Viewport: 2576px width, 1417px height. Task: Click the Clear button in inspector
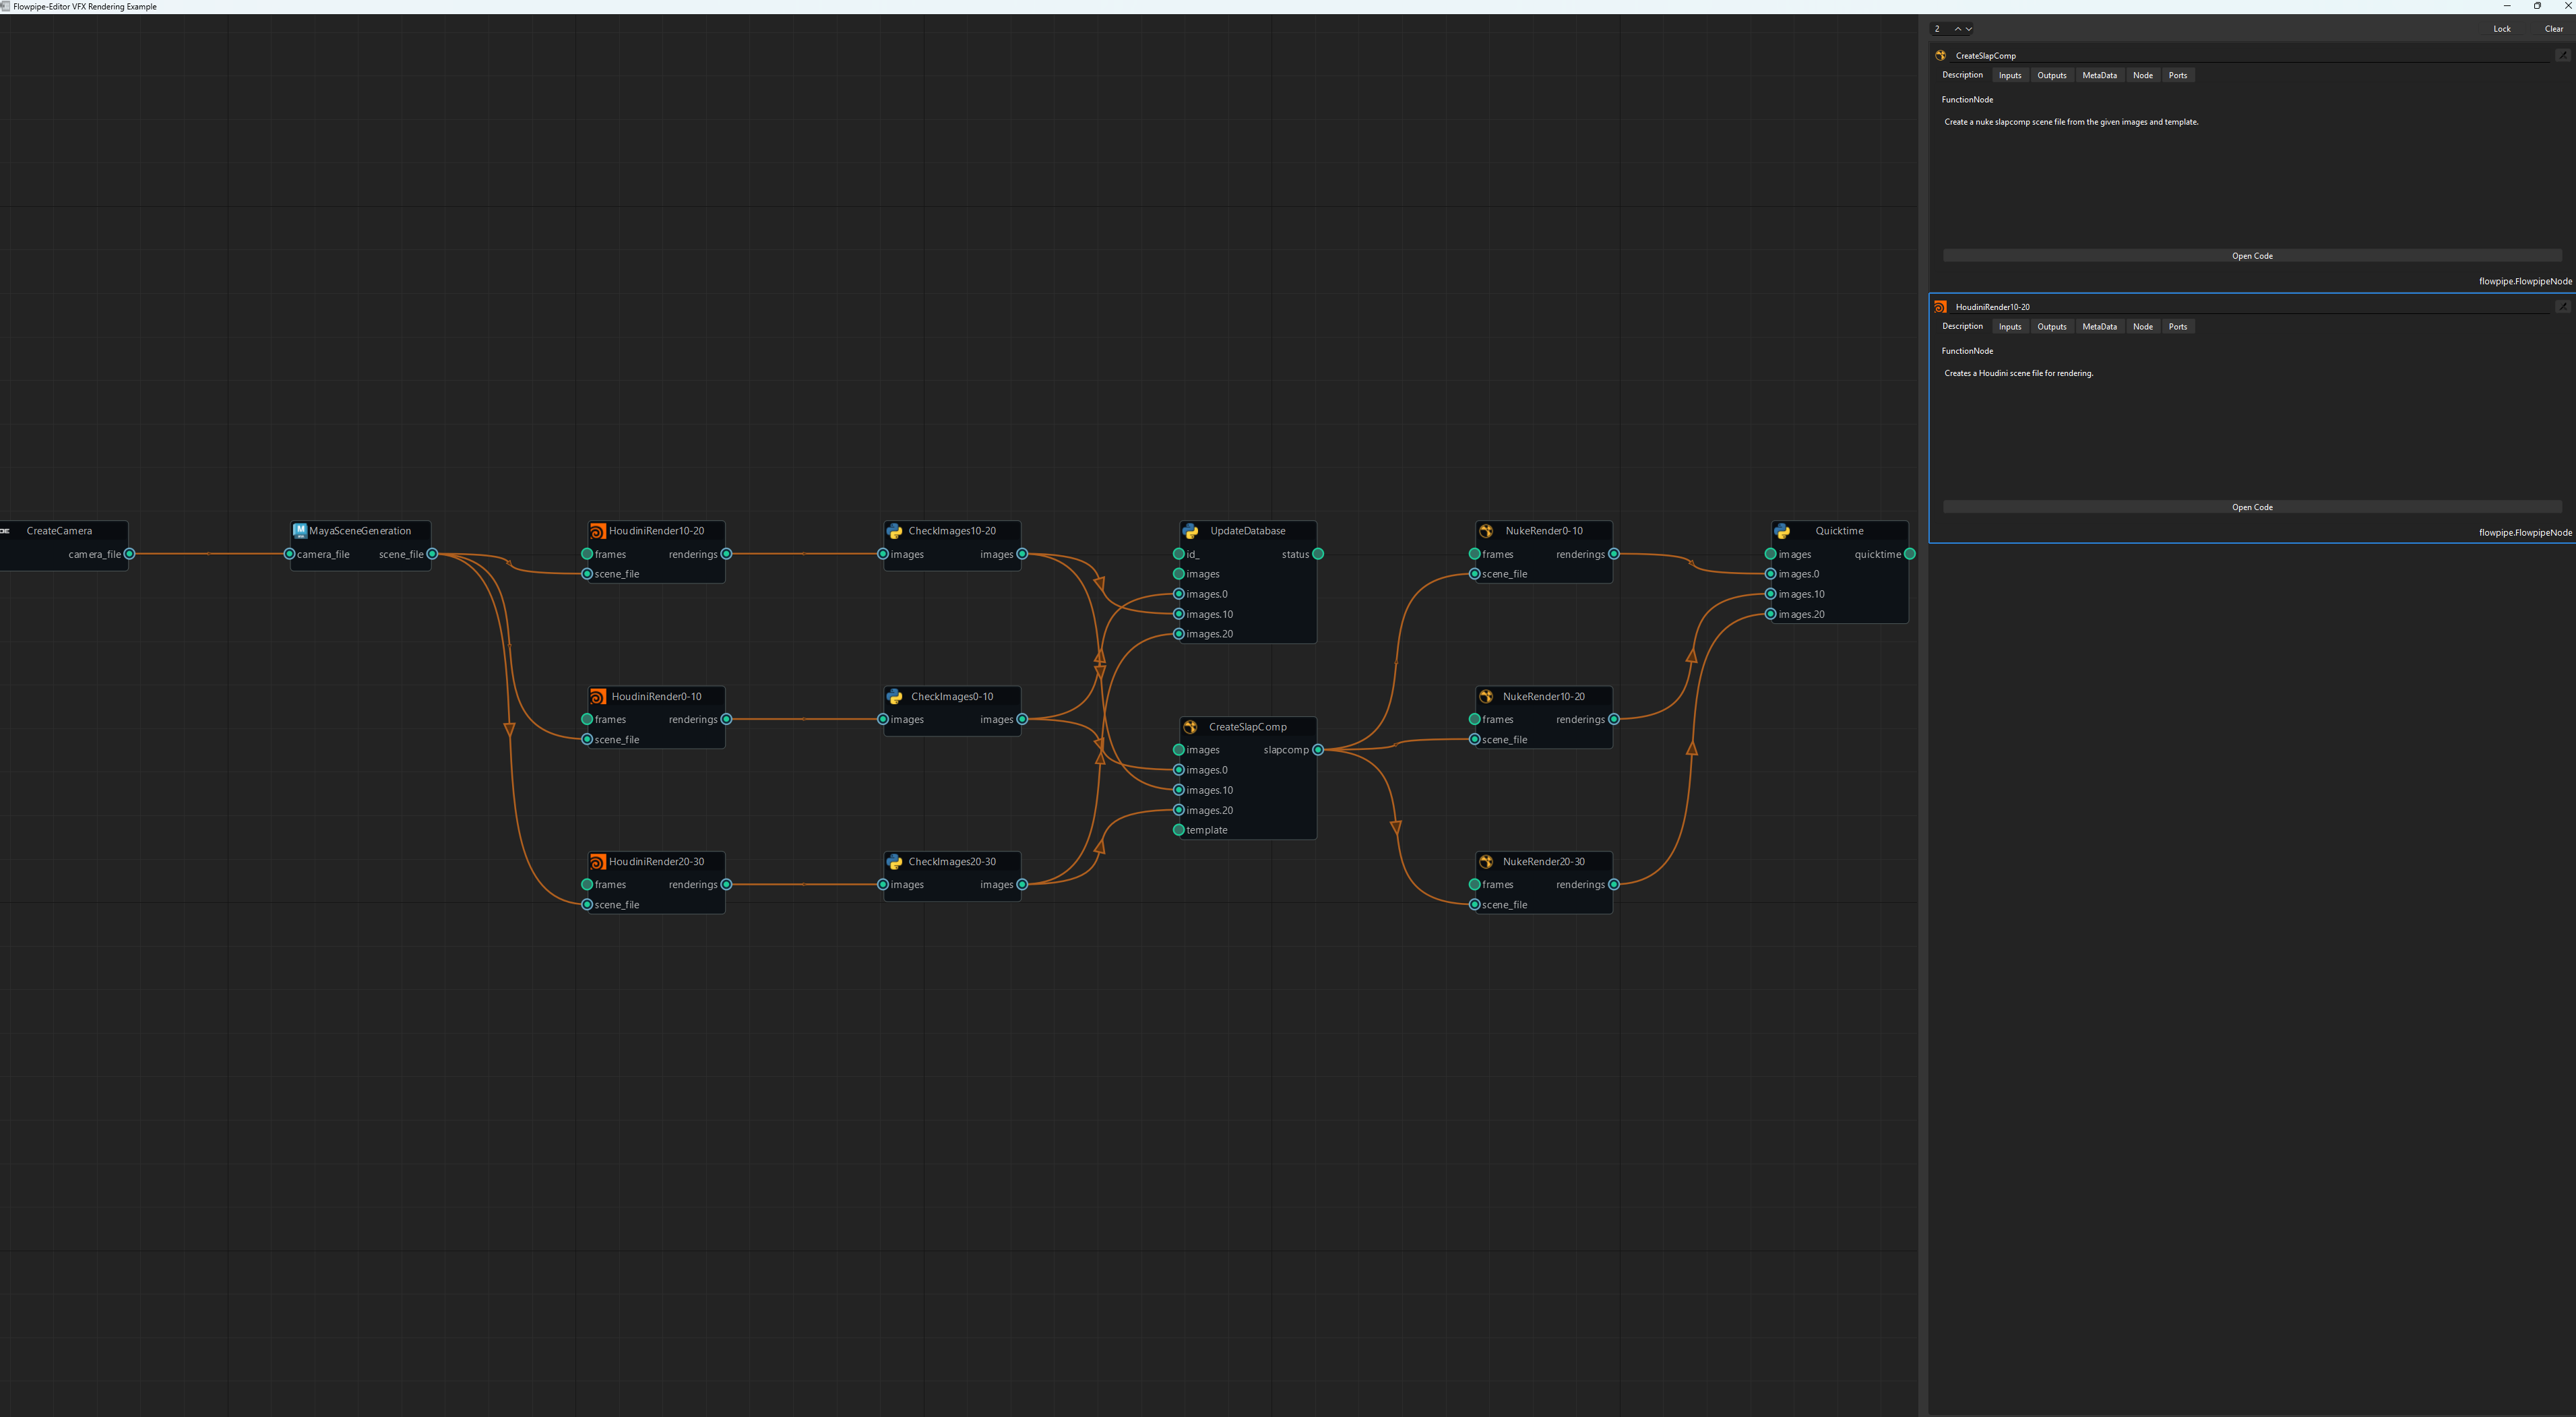2553,29
